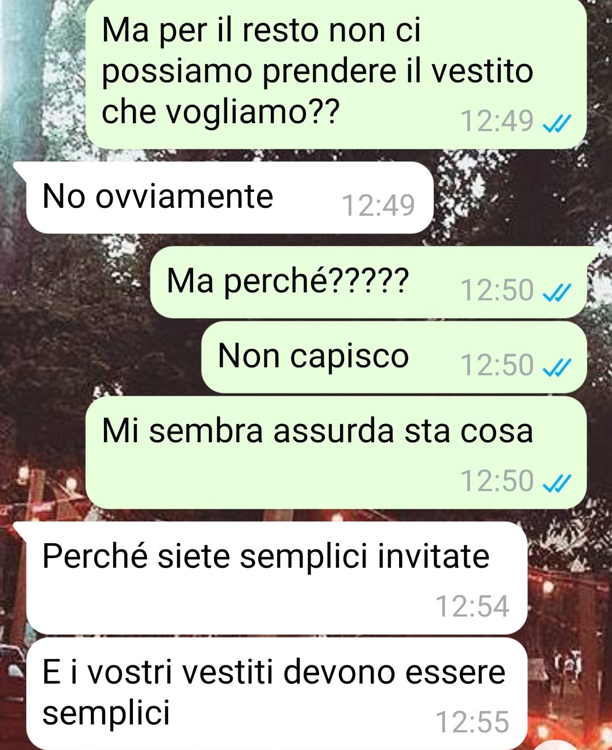612x750 pixels.
Task: Click the read receipt ticks beside 'Ma perché?????'
Action: point(556,291)
